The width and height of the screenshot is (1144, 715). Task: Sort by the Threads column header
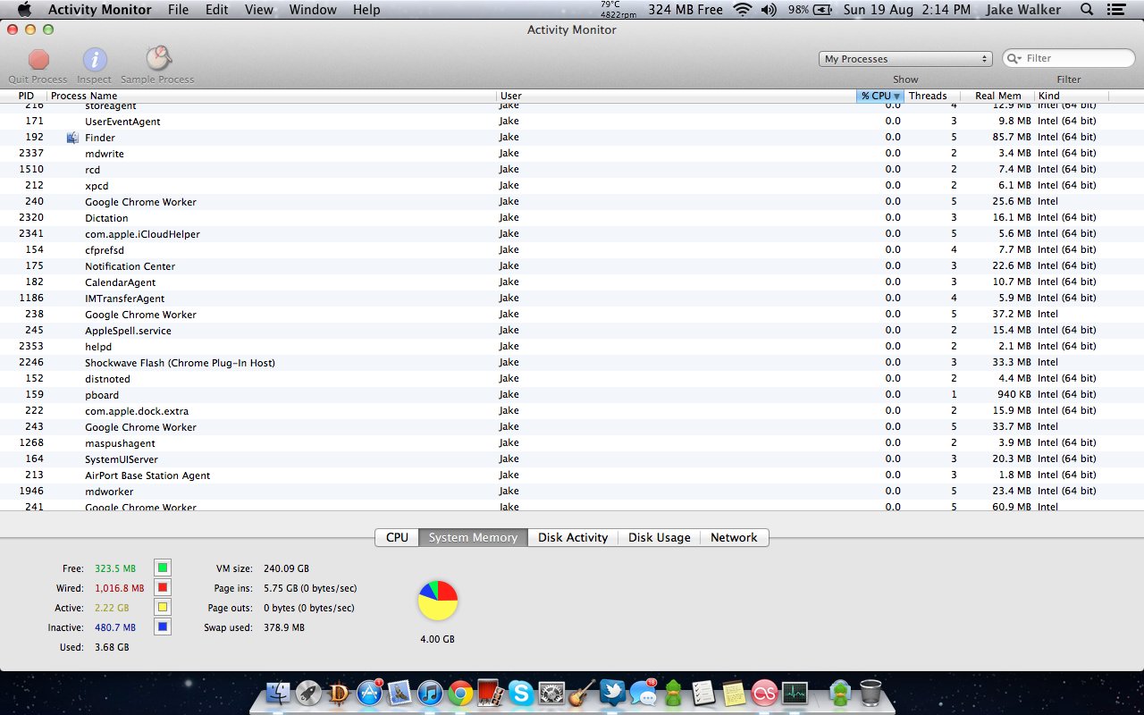932,96
